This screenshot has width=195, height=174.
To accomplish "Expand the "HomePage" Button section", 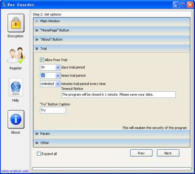I will [112, 31].
